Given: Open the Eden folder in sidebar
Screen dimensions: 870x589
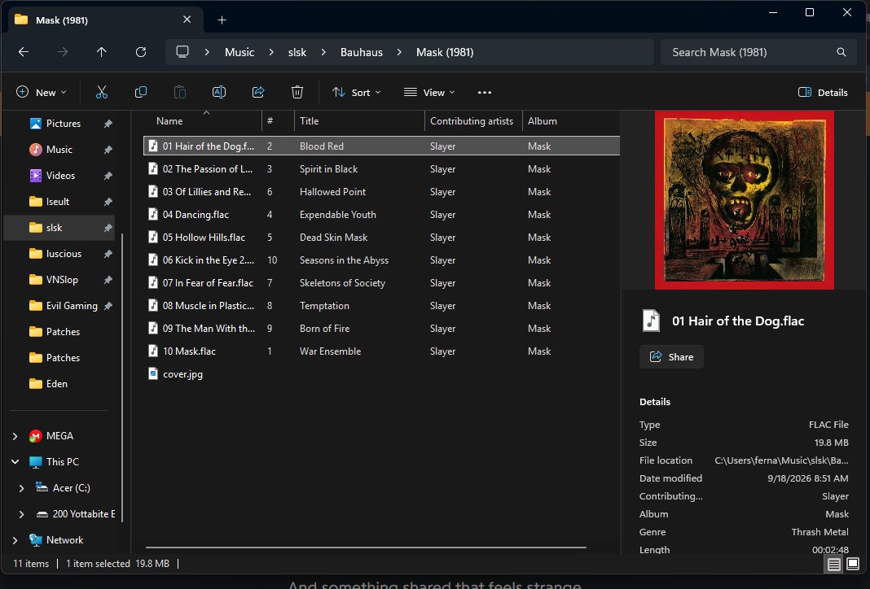Looking at the screenshot, I should coord(56,384).
